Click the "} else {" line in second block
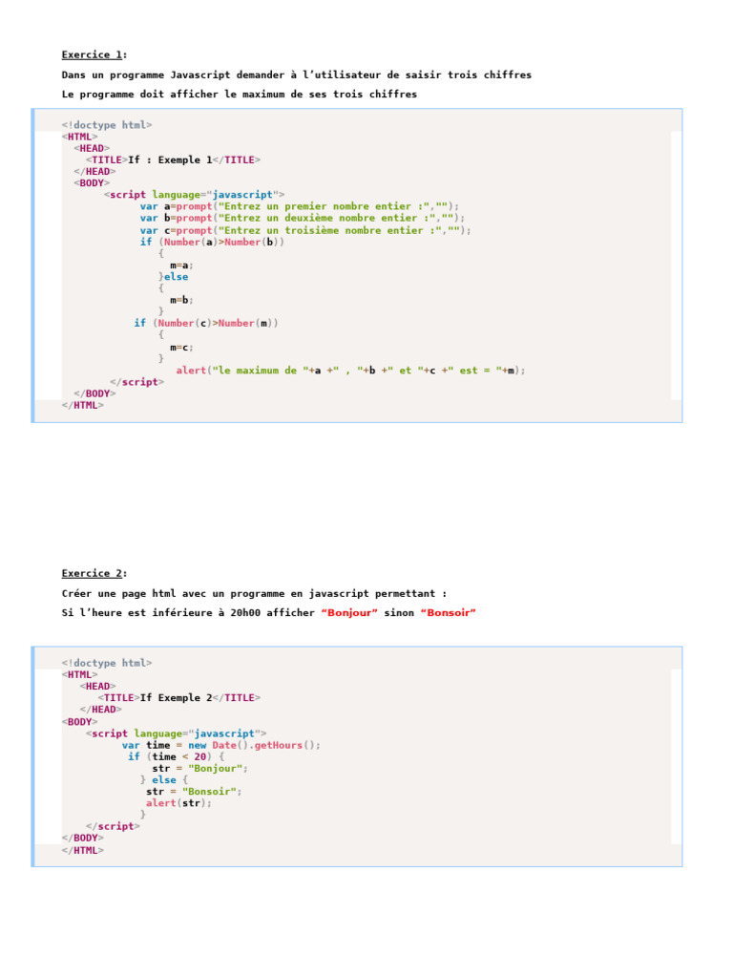This screenshot has height=978, width=733. 164,780
